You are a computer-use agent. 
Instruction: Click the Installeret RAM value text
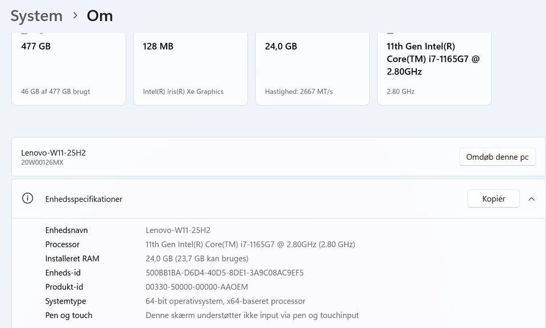pos(197,259)
